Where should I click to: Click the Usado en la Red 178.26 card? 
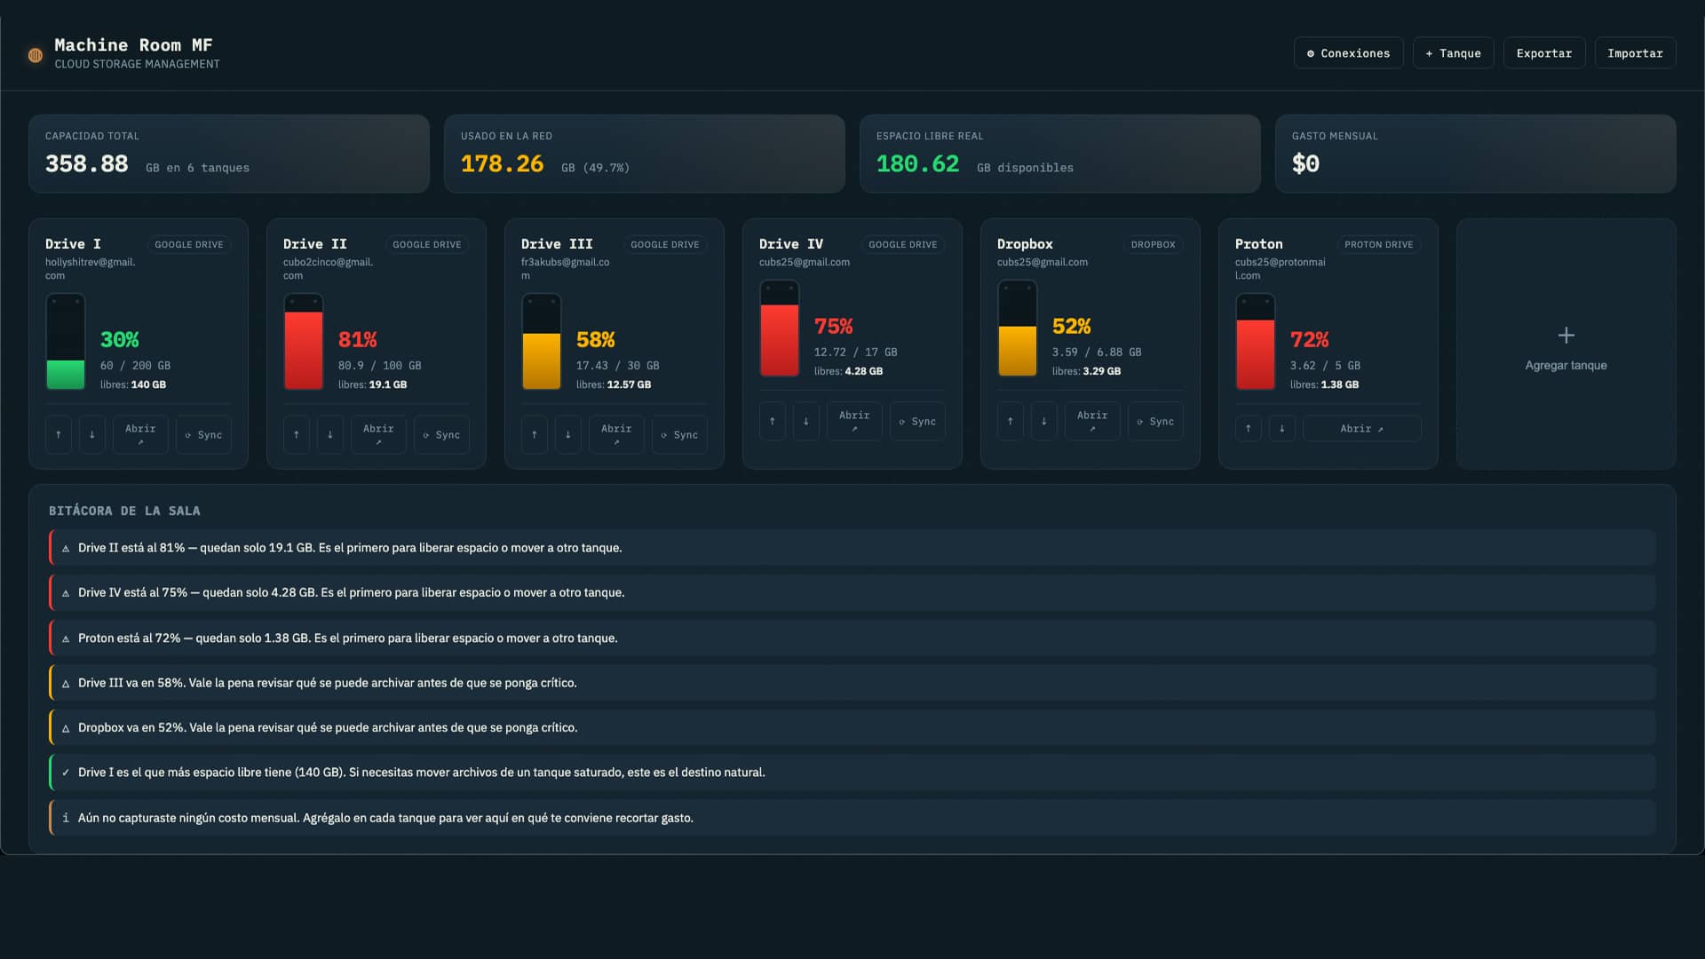pos(645,154)
